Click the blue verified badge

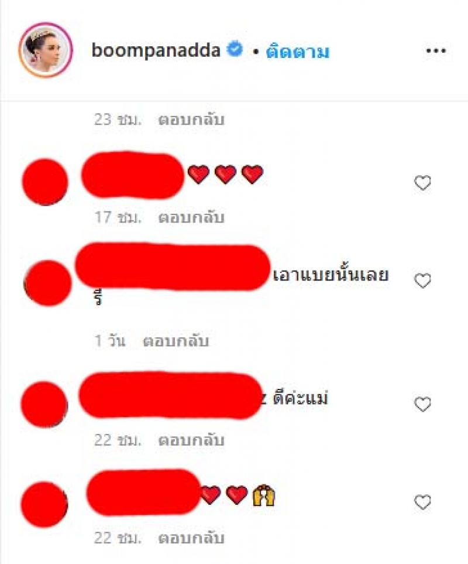235,49
